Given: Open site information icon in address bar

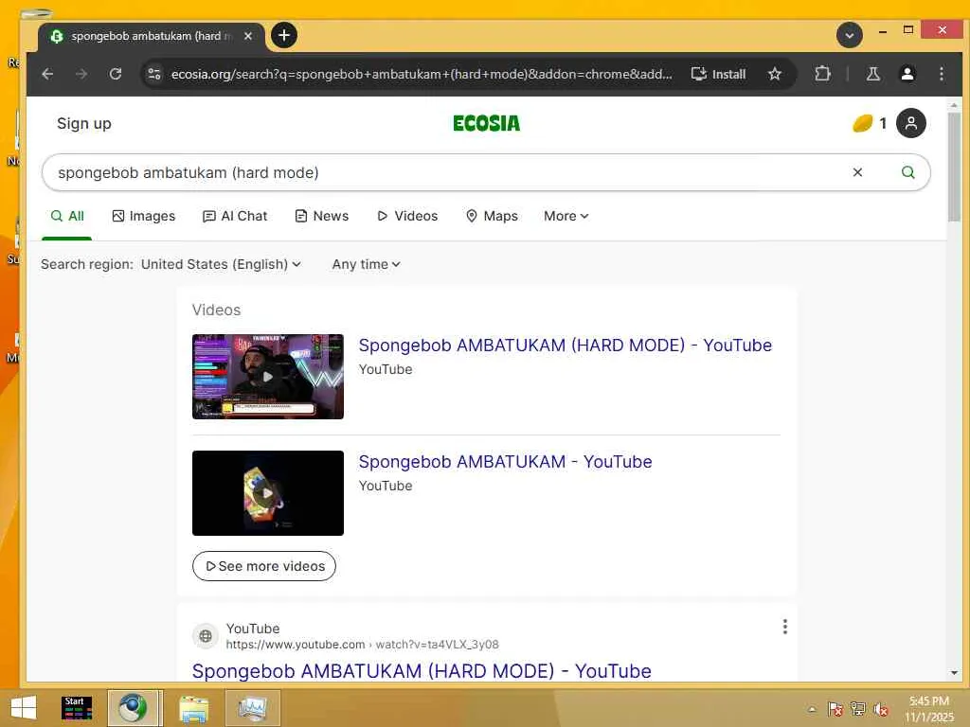Looking at the screenshot, I should click(154, 74).
